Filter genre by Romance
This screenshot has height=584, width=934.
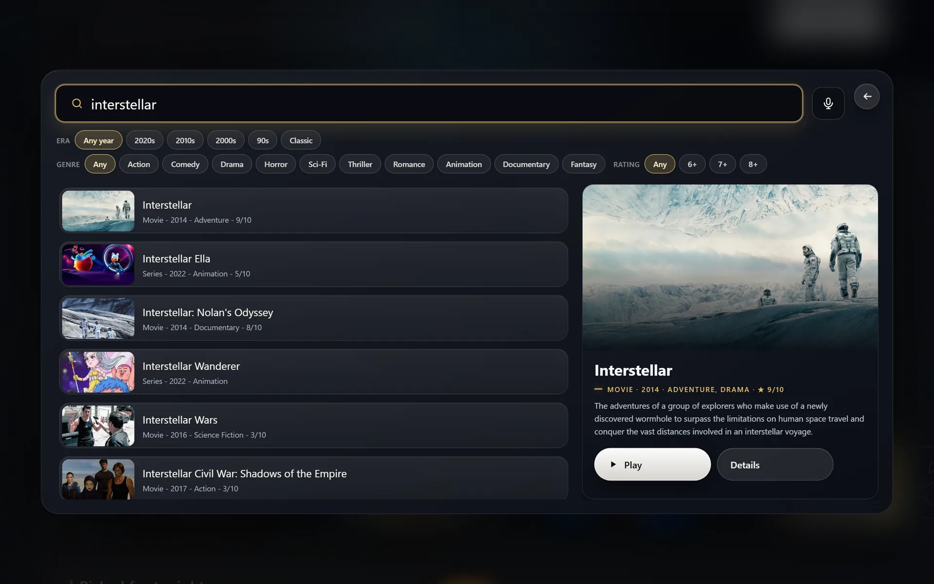(x=409, y=164)
